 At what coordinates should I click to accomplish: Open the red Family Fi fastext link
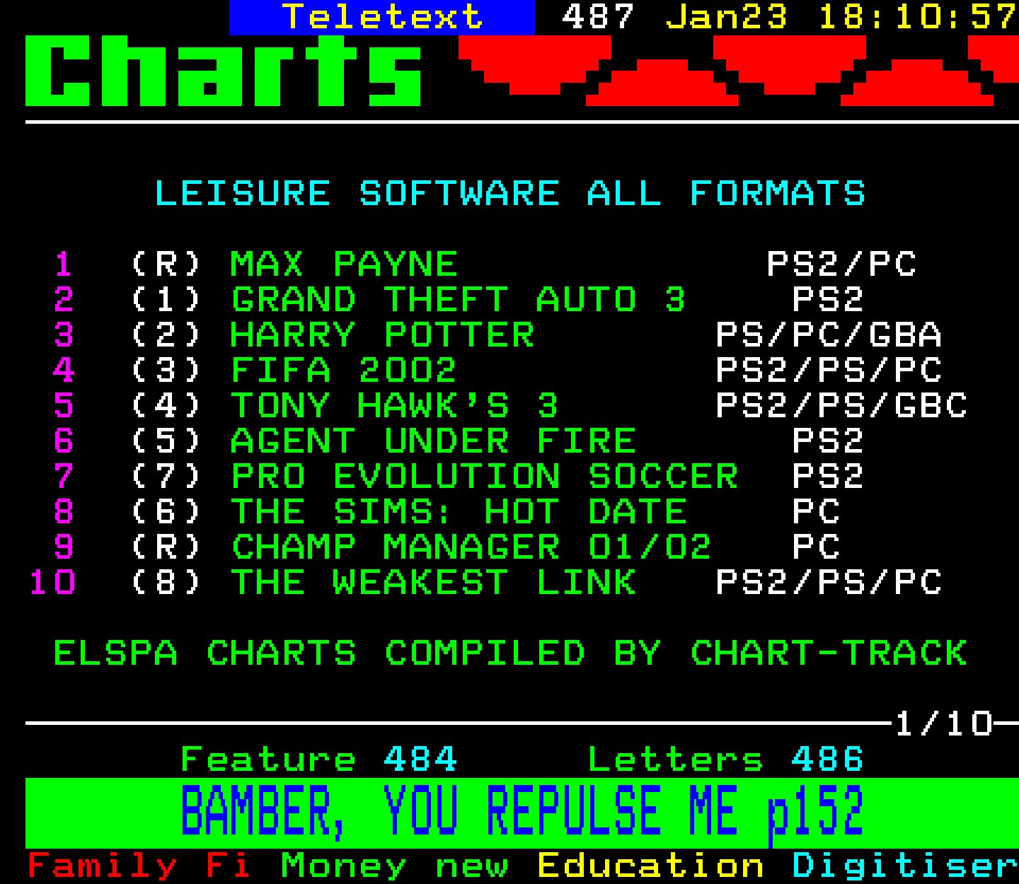(139, 866)
